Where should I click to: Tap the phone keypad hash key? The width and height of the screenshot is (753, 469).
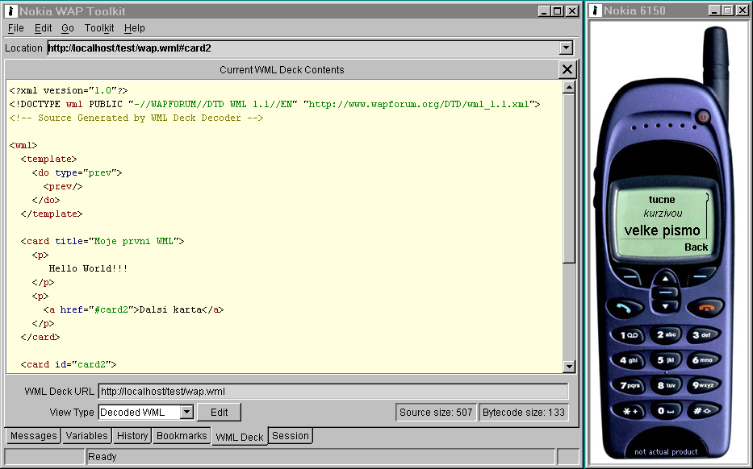click(702, 410)
